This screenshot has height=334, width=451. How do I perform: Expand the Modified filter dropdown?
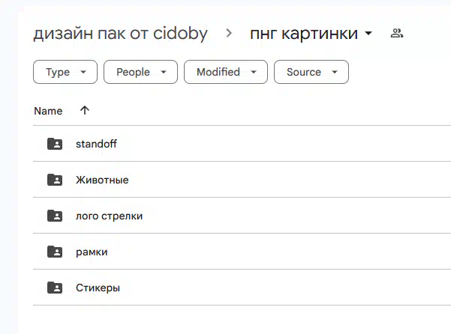click(x=226, y=72)
